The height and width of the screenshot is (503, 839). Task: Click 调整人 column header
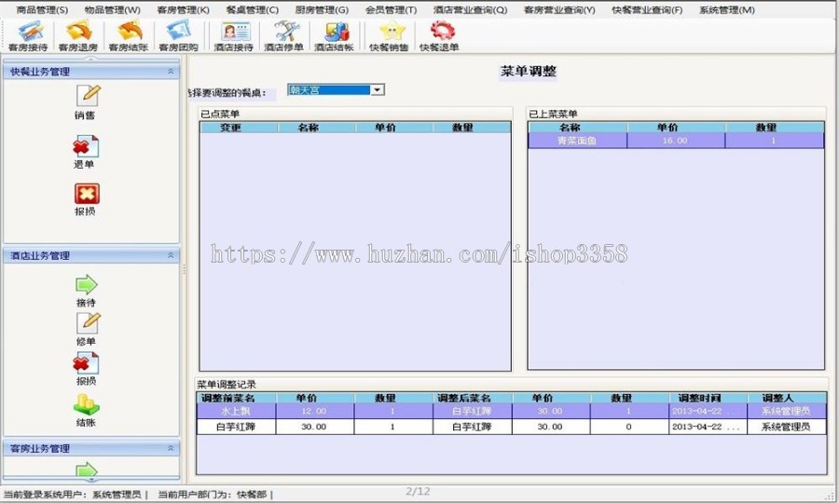click(787, 398)
